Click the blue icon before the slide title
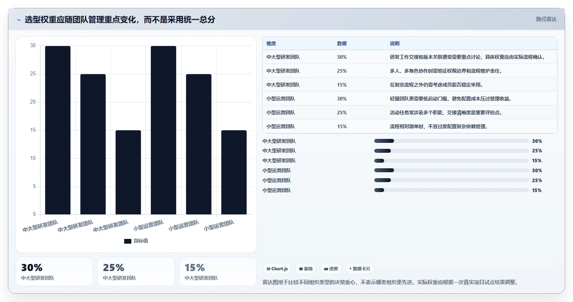The width and height of the screenshot is (573, 302). pos(19,20)
